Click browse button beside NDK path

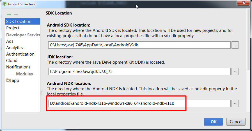(x=235, y=103)
